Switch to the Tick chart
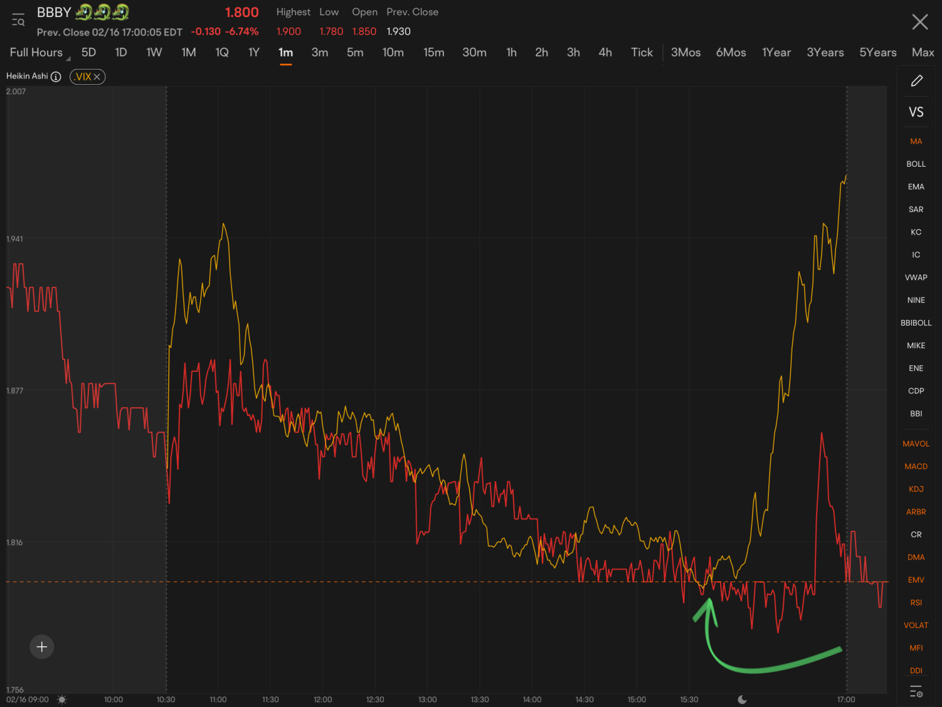 coord(642,52)
